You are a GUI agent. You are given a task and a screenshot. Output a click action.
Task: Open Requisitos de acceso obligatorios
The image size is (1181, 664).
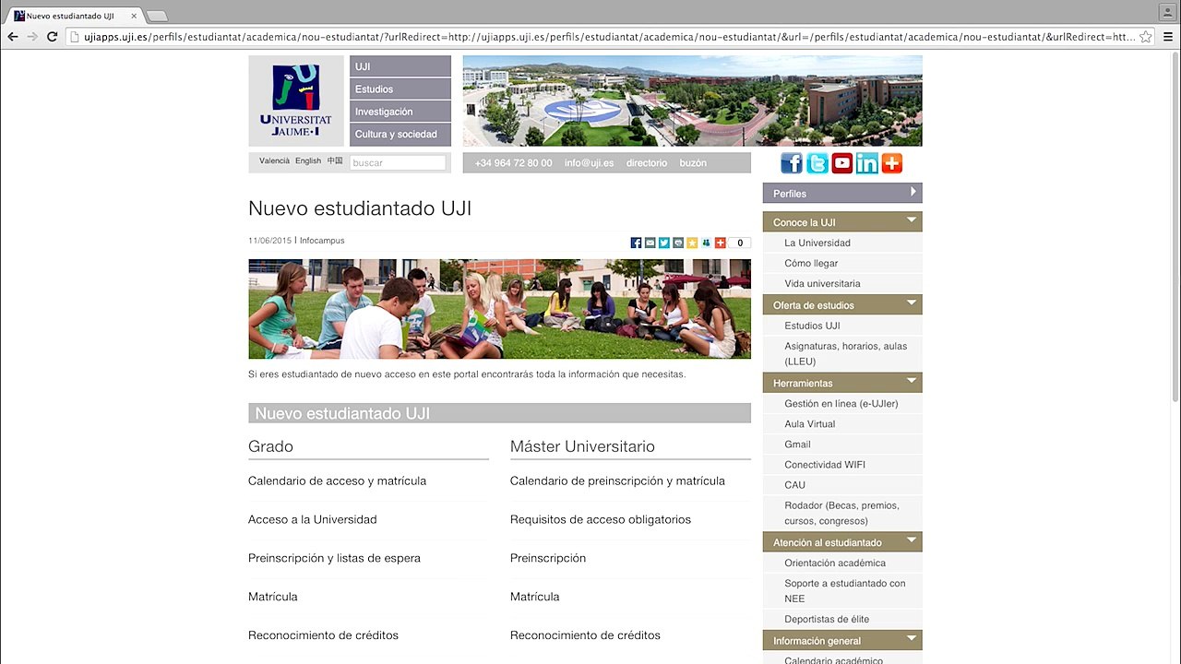click(x=601, y=519)
